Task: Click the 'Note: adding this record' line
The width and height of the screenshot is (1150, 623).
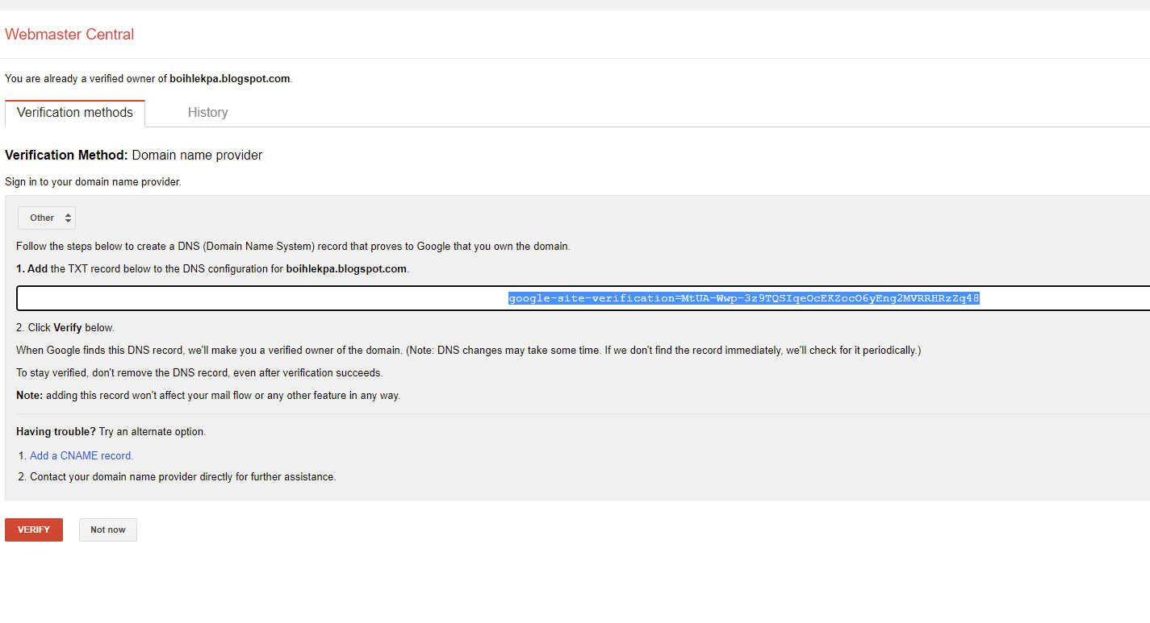Action: coord(208,396)
